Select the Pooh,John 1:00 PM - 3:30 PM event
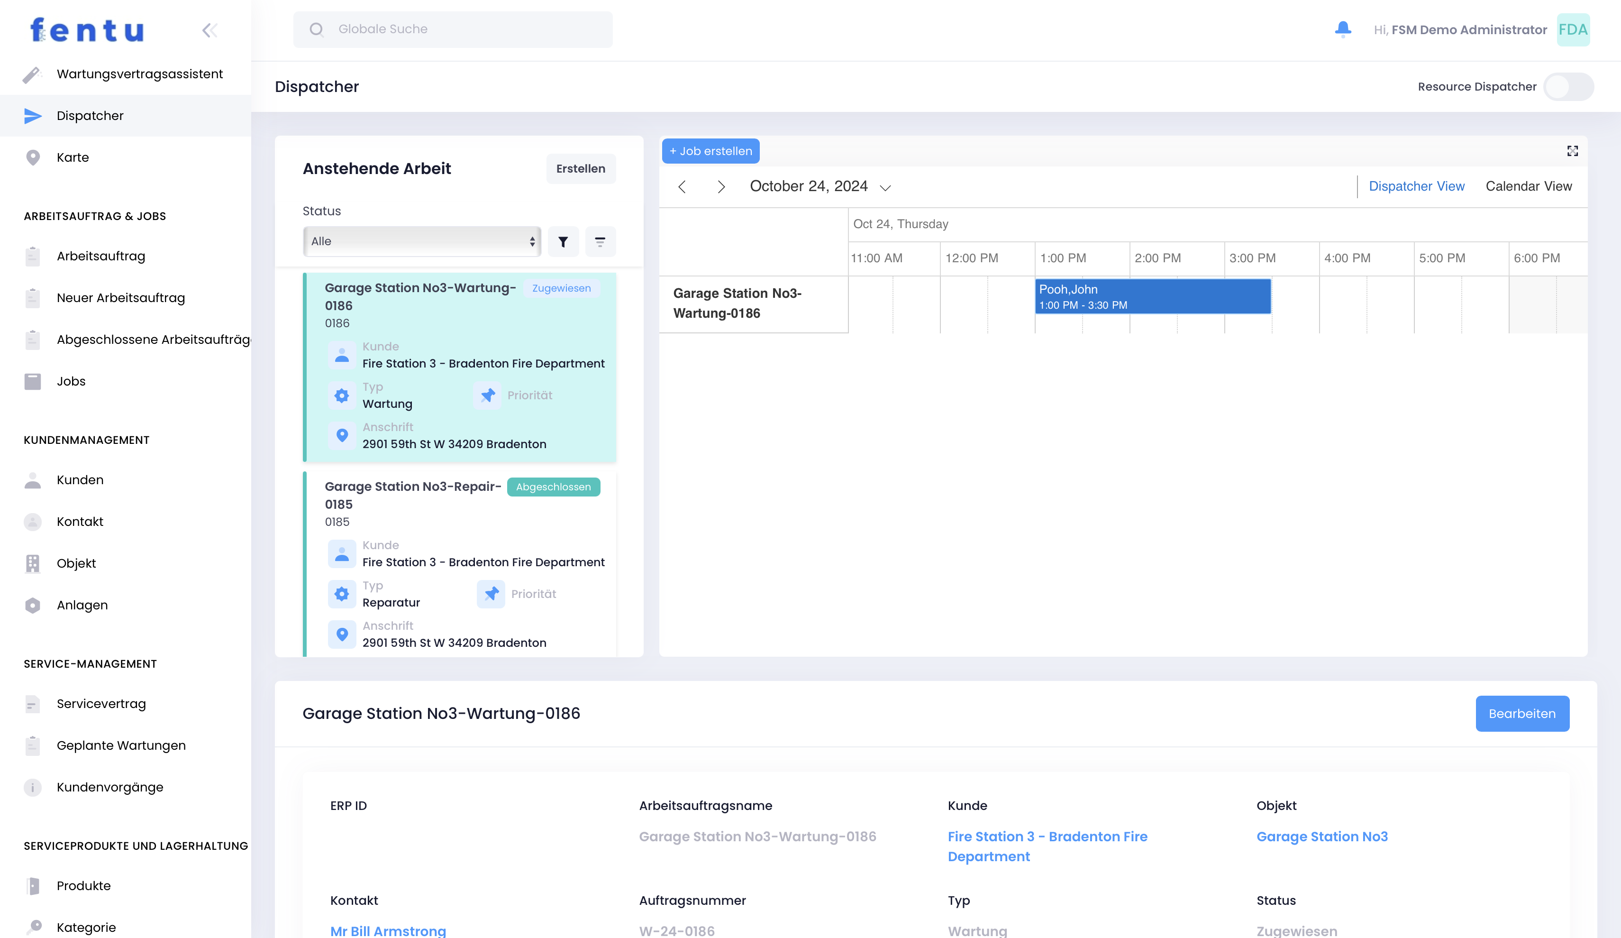Image resolution: width=1621 pixels, height=938 pixels. click(1153, 297)
